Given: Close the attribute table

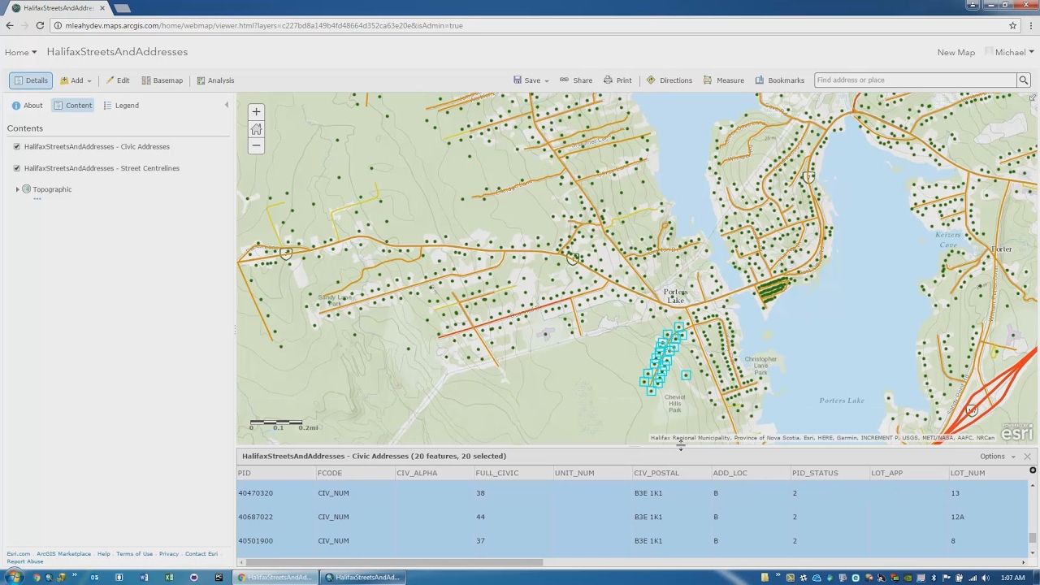Looking at the screenshot, I should pyautogui.click(x=1027, y=457).
